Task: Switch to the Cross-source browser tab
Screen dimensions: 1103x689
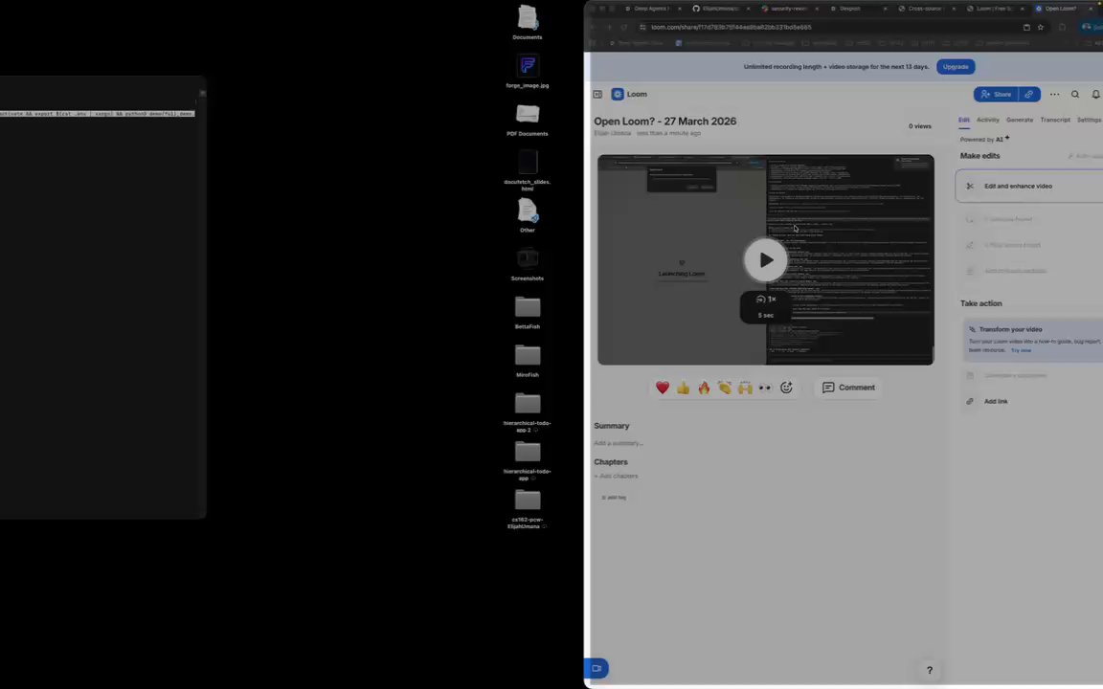Action: point(925,9)
